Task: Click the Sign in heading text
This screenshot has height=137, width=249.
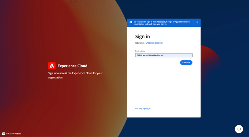Action: point(142,36)
